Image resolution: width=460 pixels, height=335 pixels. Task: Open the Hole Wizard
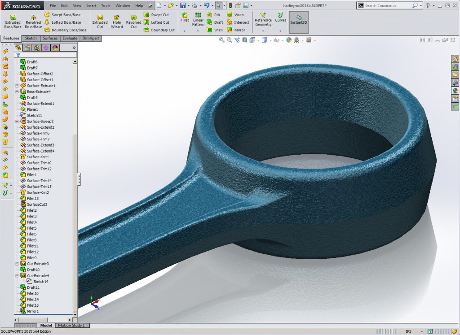tap(116, 20)
